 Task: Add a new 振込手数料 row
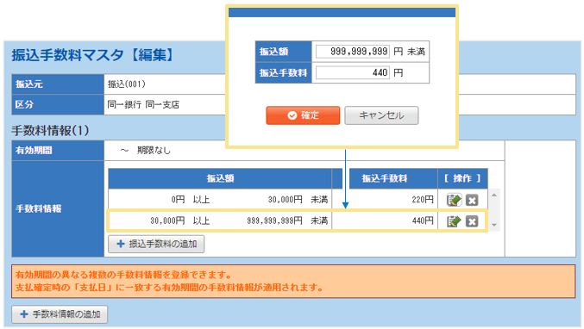point(156,244)
